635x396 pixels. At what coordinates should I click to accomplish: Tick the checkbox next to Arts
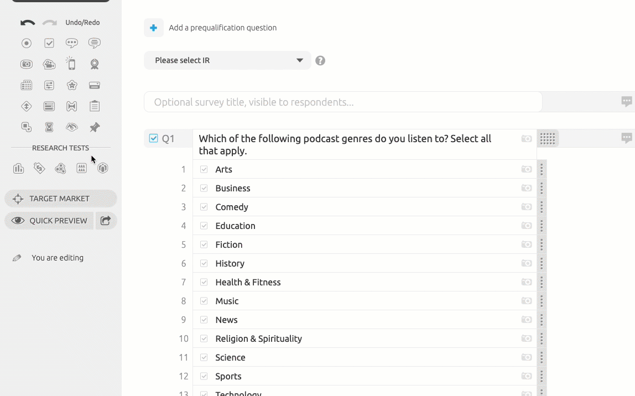click(204, 169)
